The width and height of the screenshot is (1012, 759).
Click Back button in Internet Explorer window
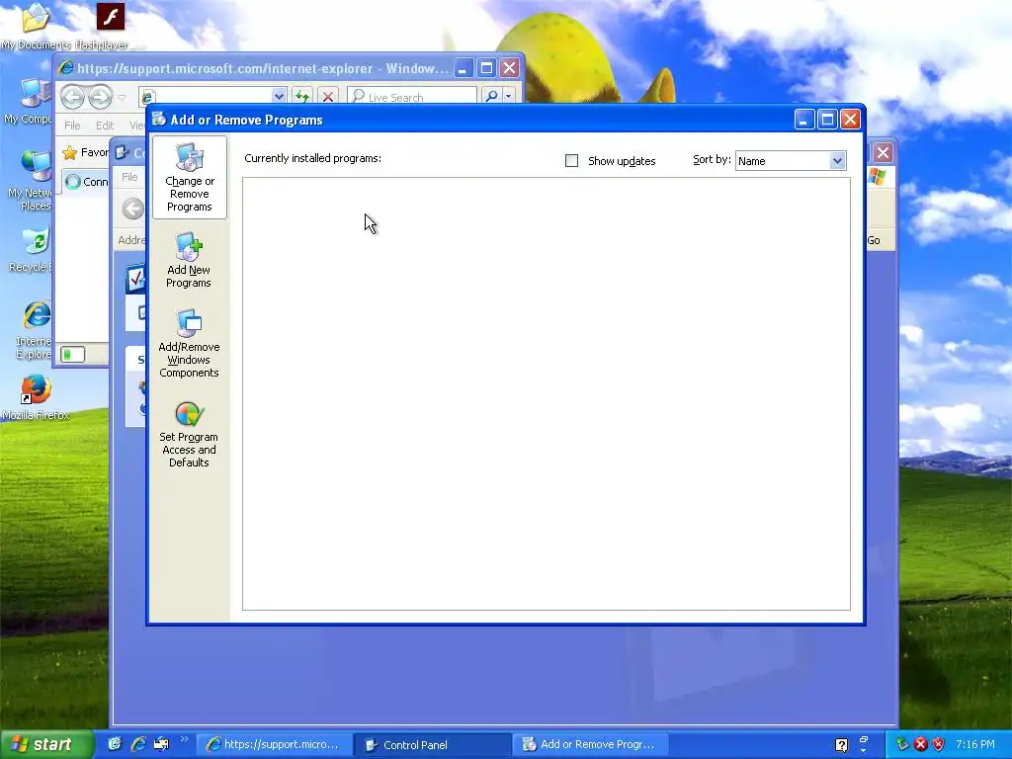72,98
